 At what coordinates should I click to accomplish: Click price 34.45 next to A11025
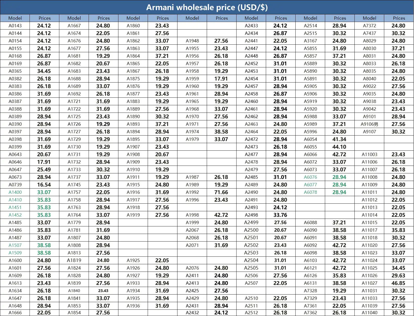click(x=399, y=268)
